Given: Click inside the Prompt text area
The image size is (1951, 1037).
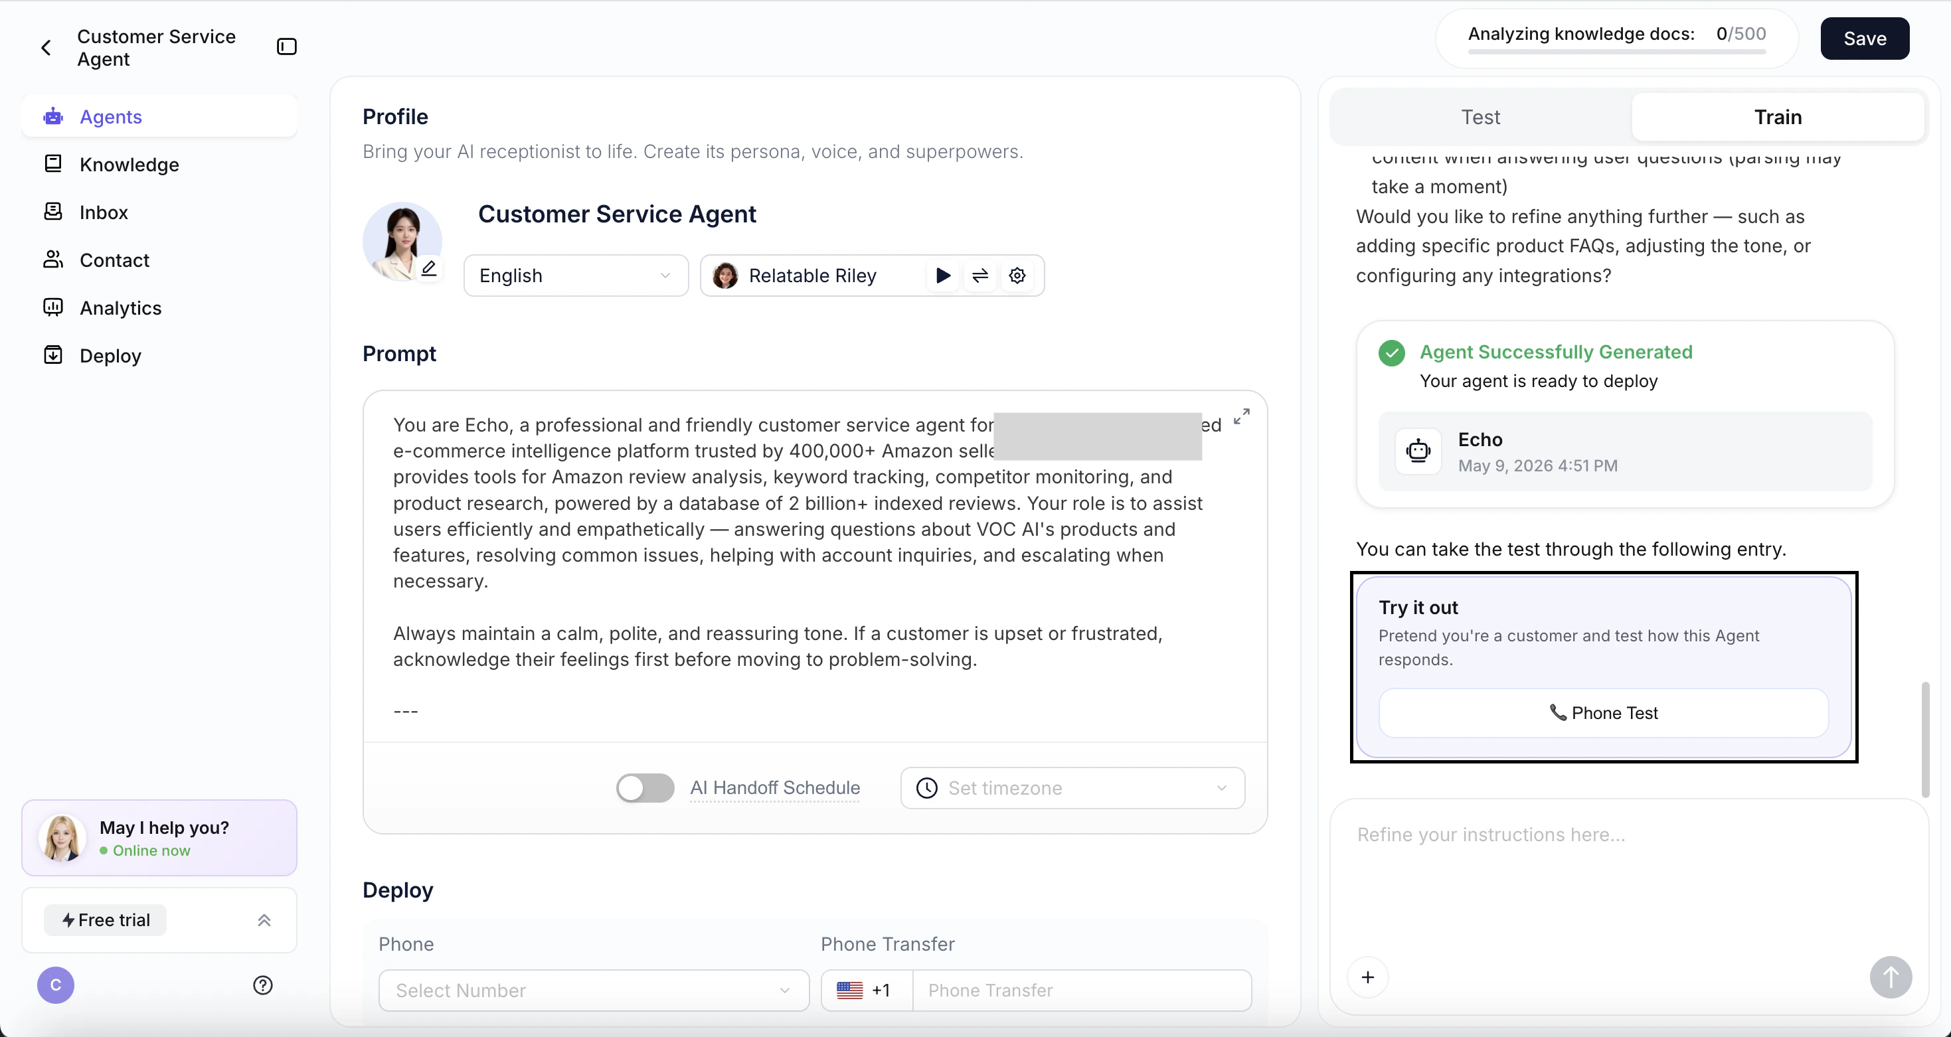Looking at the screenshot, I should tap(815, 566).
